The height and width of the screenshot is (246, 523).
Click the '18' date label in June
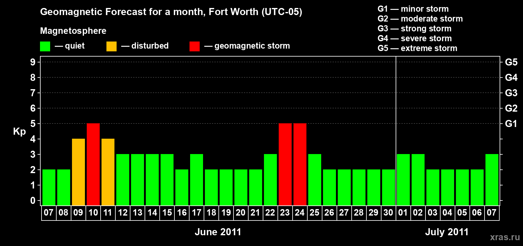(211, 213)
